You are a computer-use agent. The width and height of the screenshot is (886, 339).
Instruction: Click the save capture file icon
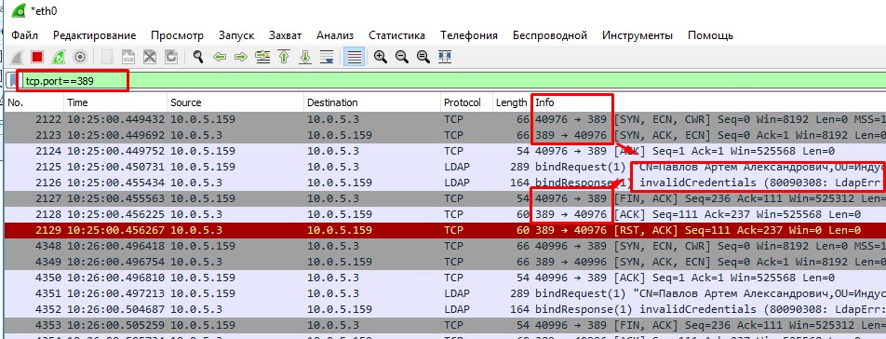128,57
